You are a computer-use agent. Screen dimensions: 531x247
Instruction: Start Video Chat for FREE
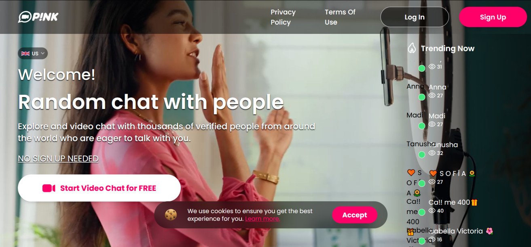coord(99,188)
